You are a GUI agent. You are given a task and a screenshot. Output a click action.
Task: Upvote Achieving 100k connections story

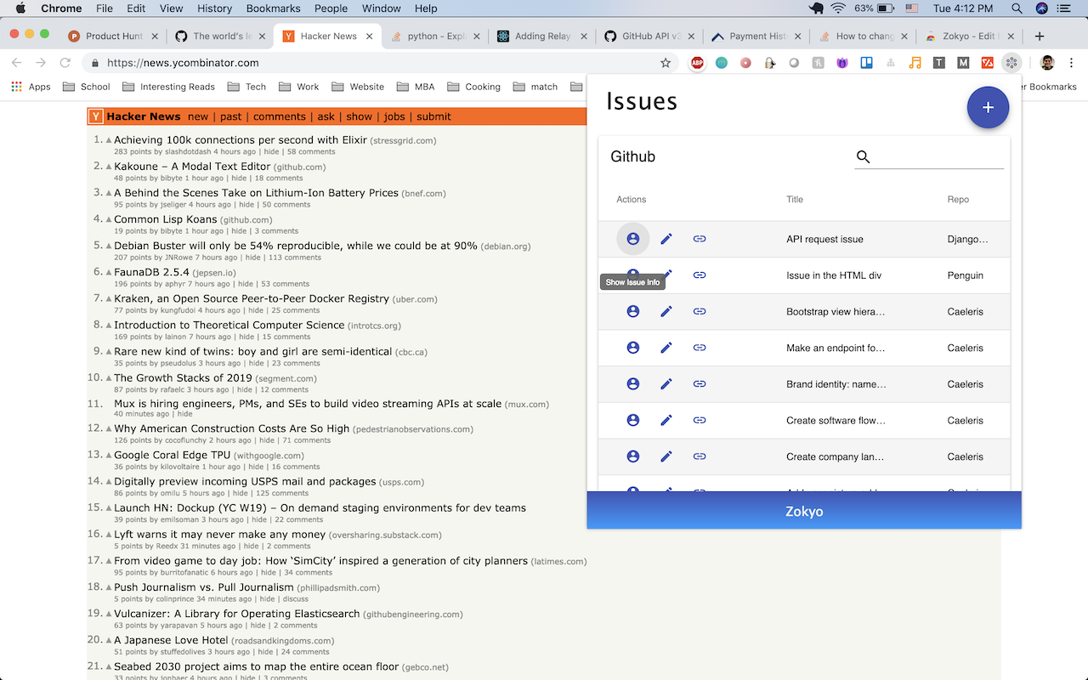109,141
